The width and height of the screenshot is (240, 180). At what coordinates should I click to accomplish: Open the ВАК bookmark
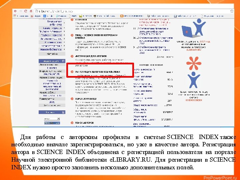coord(73,16)
